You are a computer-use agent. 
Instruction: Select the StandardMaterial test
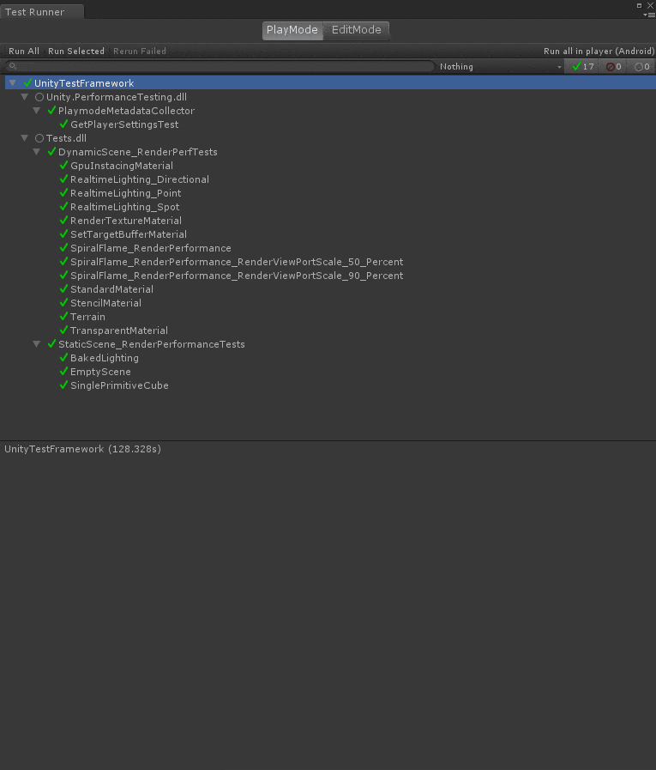111,290
